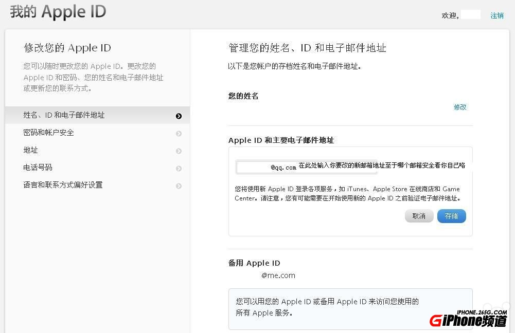The image size is (515, 333).
Task: Click the 存储 save button
Action: (x=451, y=216)
